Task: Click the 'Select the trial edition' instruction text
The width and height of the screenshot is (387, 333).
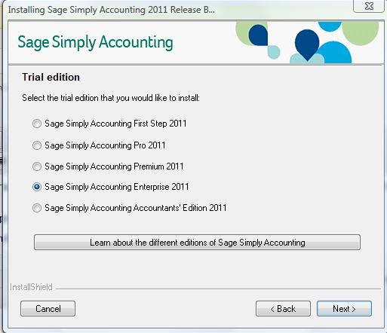Action: [111, 98]
